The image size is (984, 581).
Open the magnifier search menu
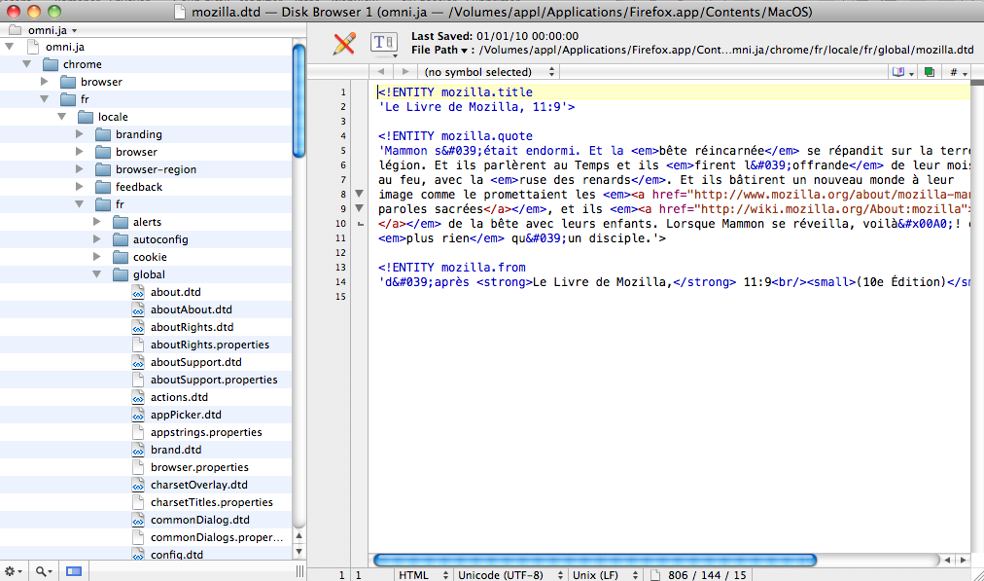(x=44, y=571)
